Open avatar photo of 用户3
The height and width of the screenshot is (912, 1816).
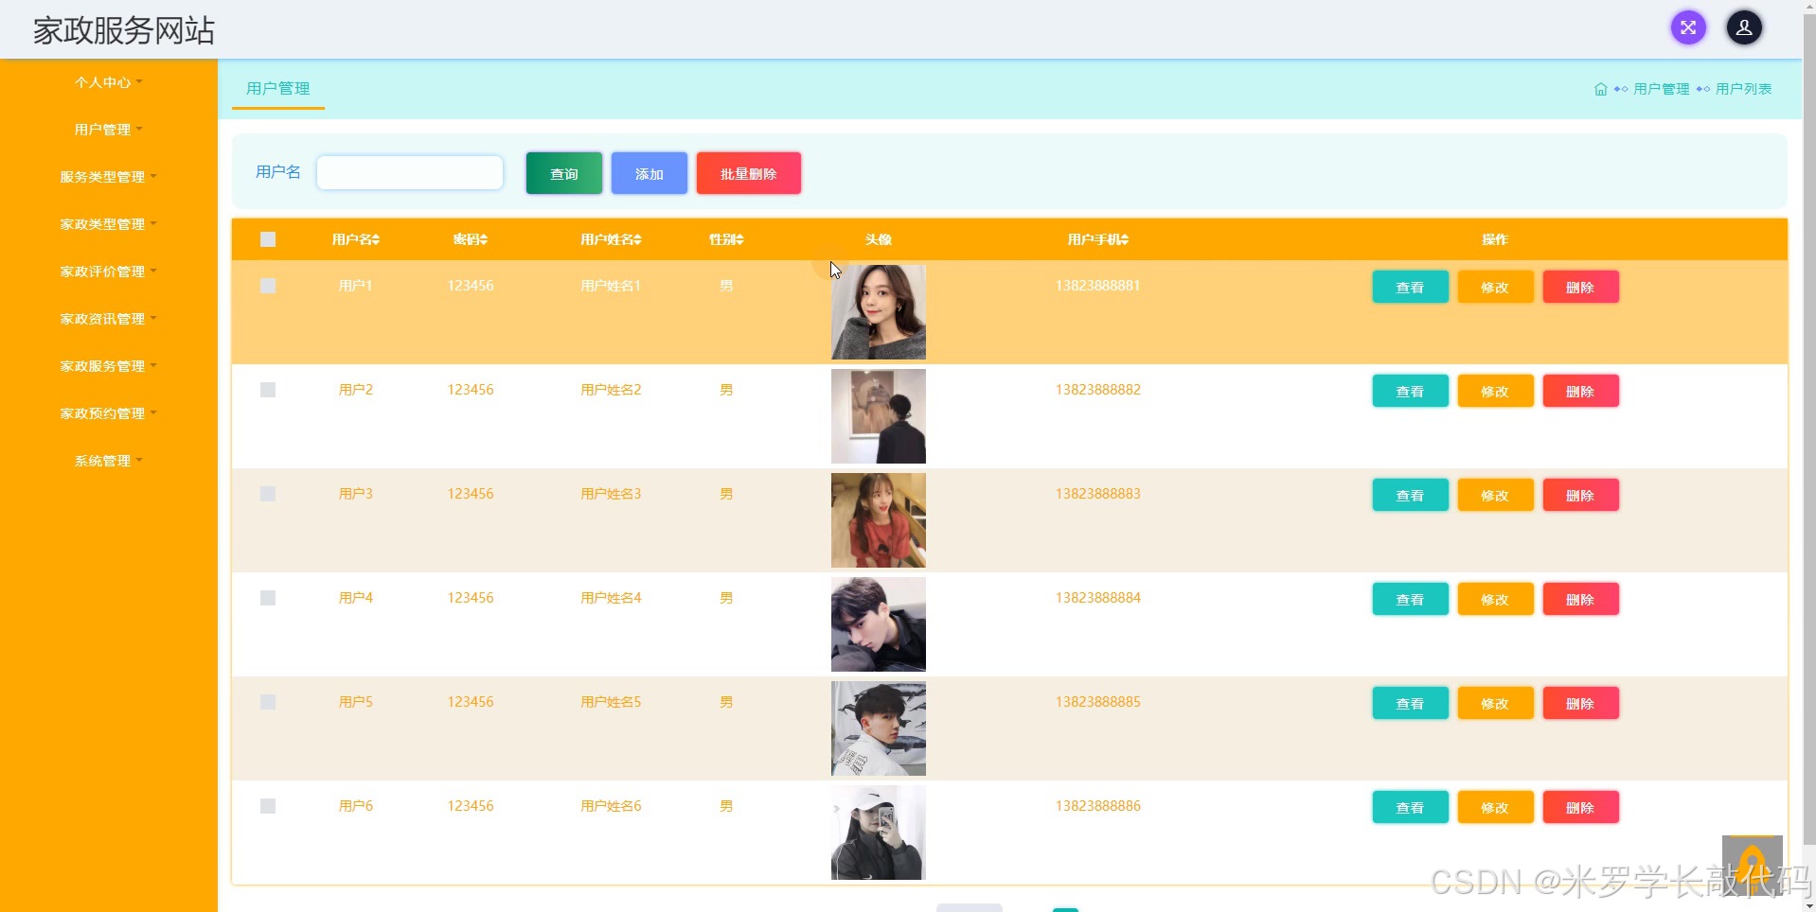[879, 520]
